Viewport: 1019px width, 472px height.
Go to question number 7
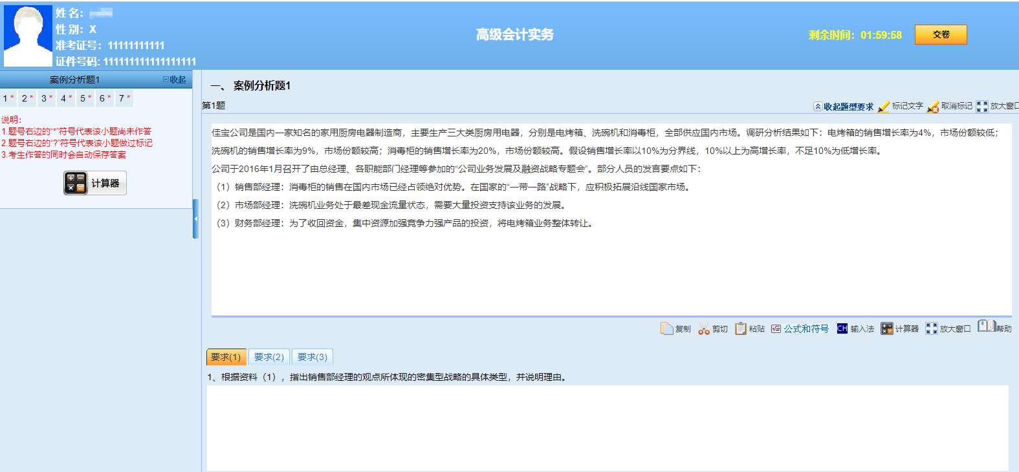point(125,98)
